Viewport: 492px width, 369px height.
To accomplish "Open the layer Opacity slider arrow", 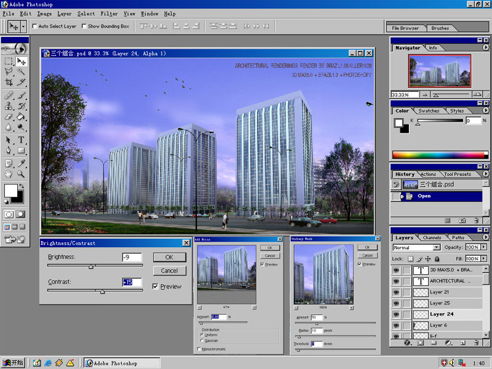I will (483, 247).
